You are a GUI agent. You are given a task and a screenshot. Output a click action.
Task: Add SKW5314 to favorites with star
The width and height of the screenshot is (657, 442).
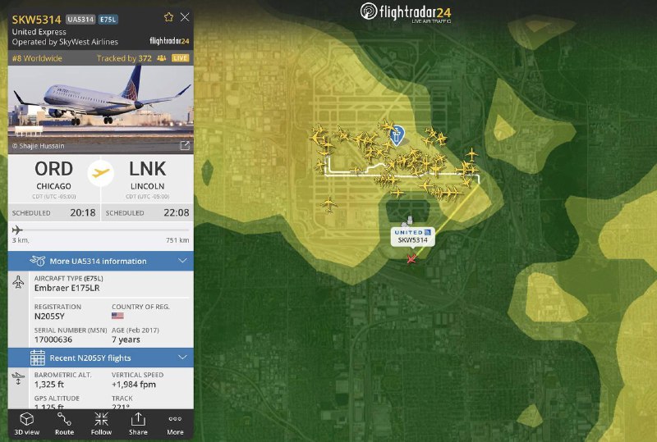[168, 17]
